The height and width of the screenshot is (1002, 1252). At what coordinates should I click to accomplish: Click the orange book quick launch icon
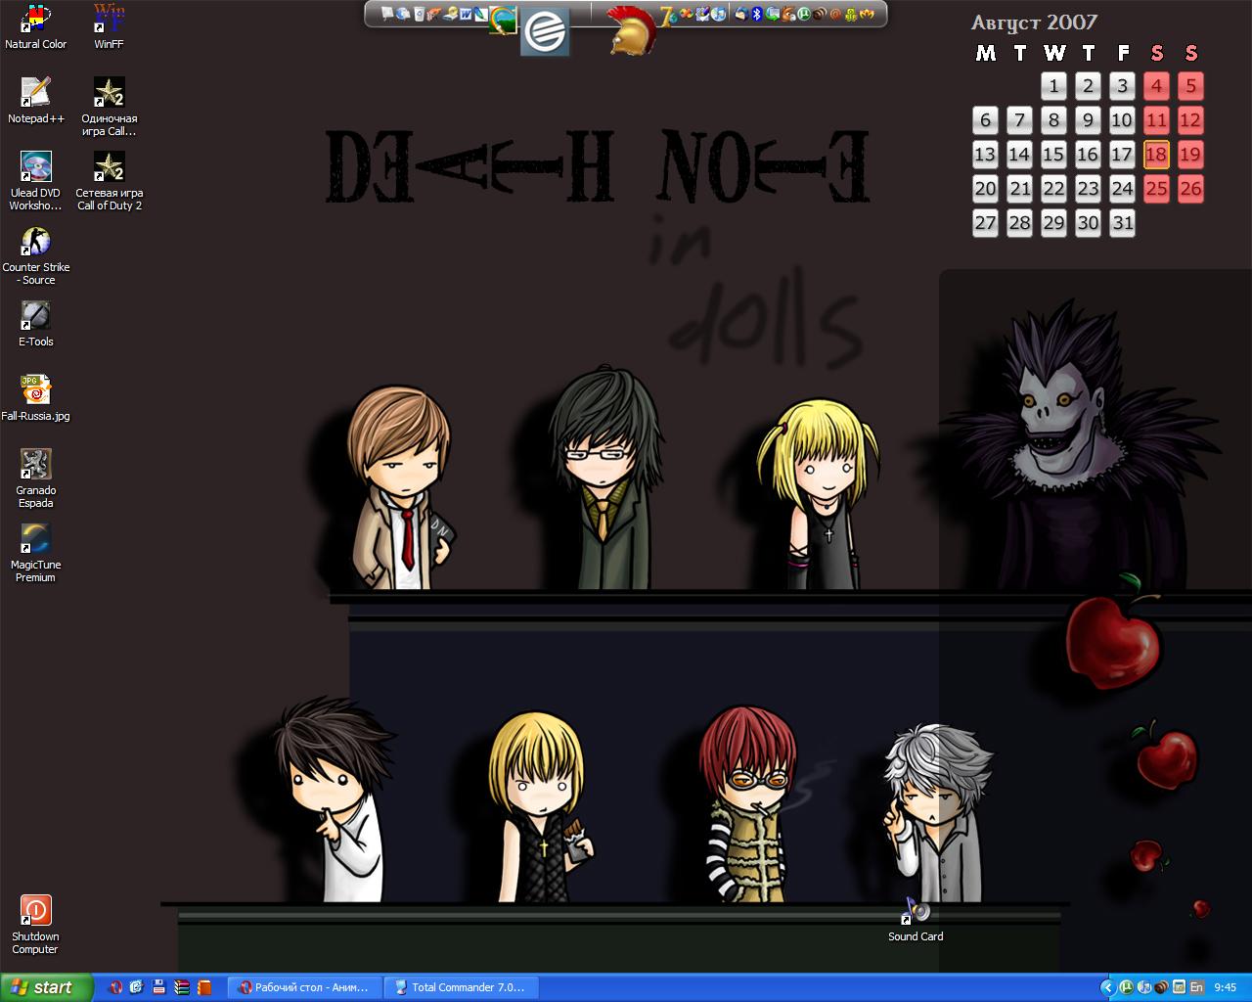[203, 987]
